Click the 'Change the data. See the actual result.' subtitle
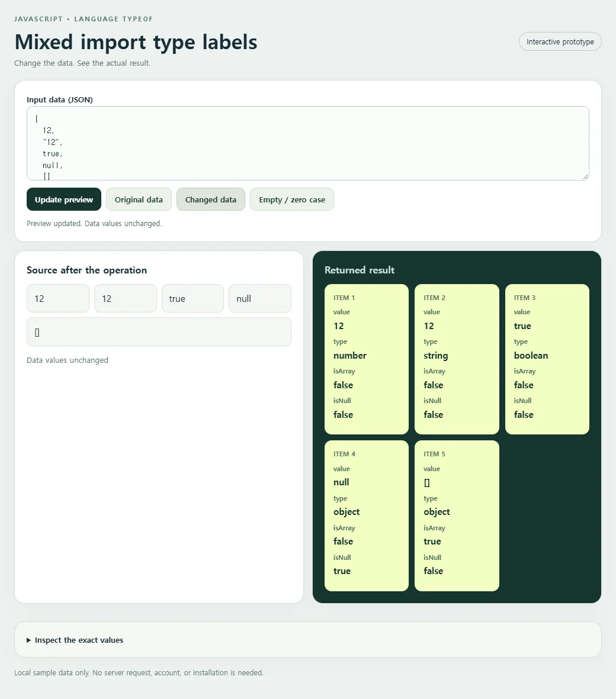 82,63
